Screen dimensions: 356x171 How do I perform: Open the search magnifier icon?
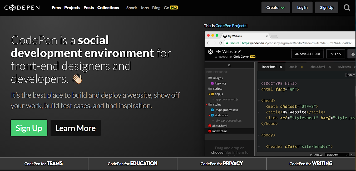point(347,8)
